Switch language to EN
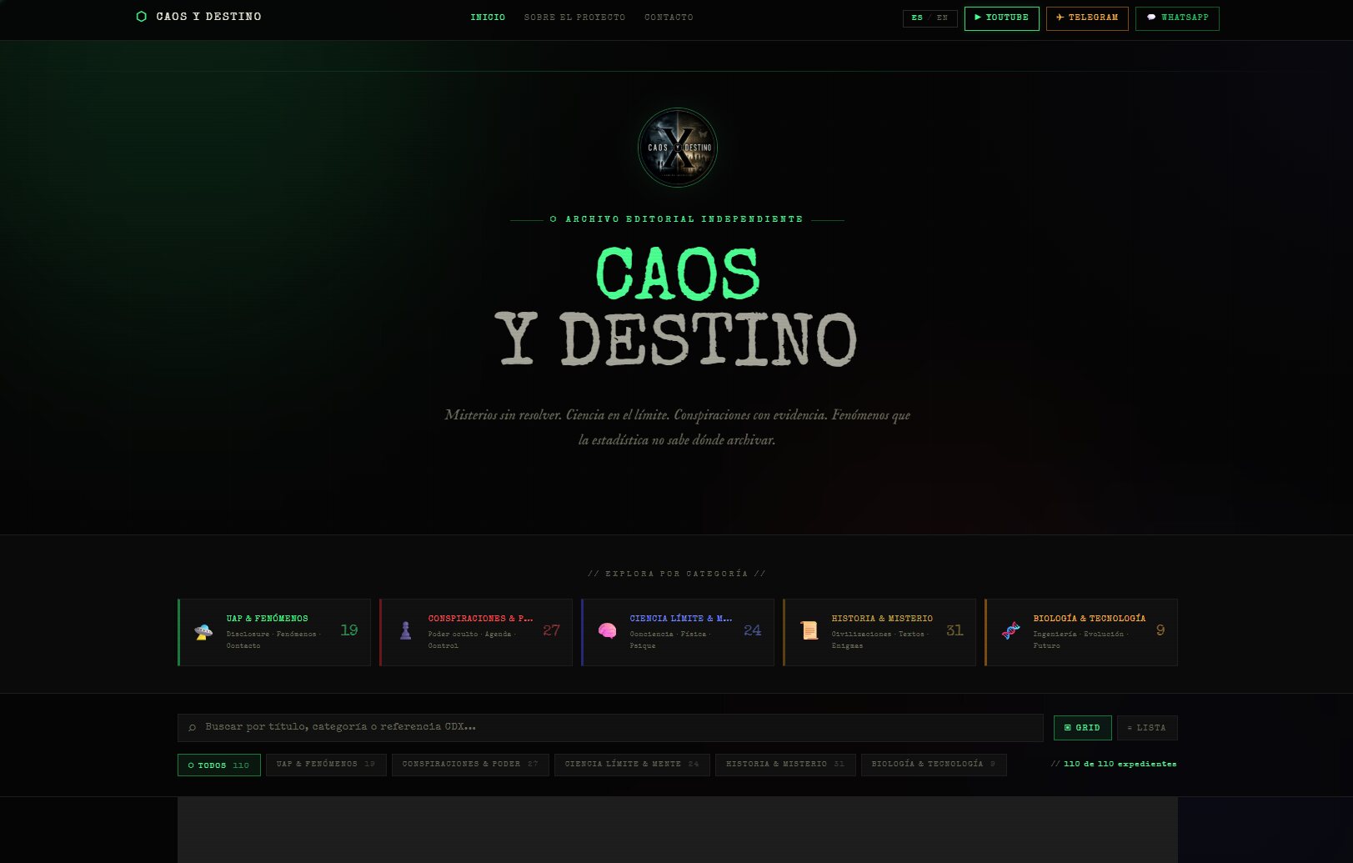The image size is (1353, 863). pyautogui.click(x=942, y=18)
